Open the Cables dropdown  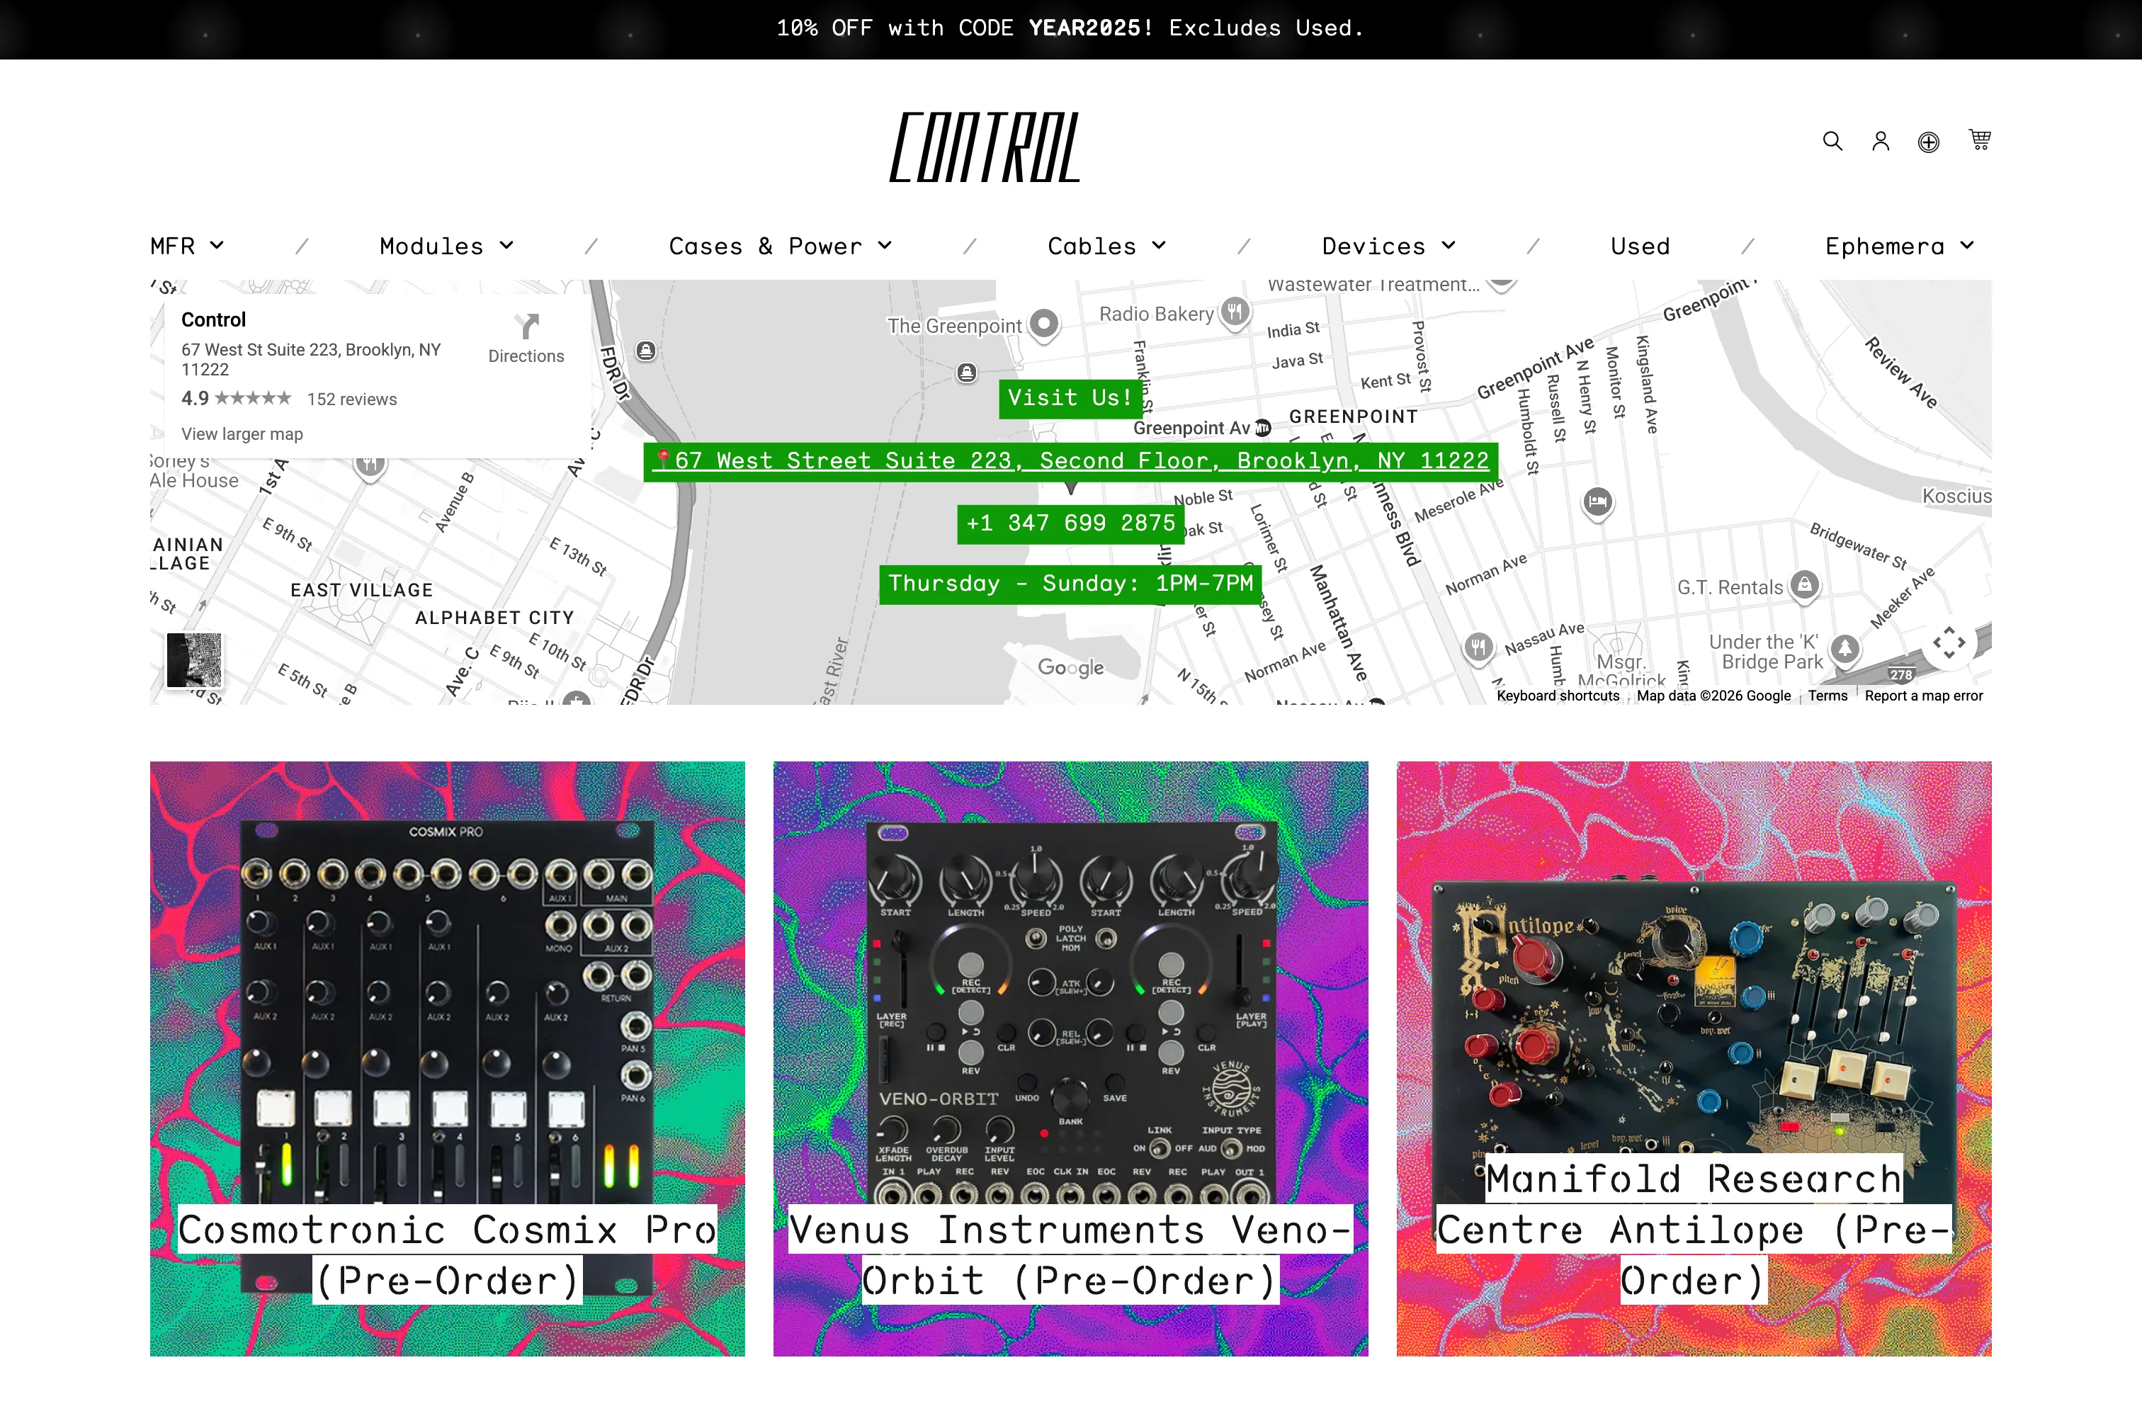[1105, 246]
